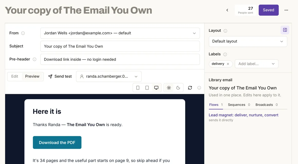The height and width of the screenshot is (164, 298).
Task: Open the Flows tab
Action: [216, 105]
